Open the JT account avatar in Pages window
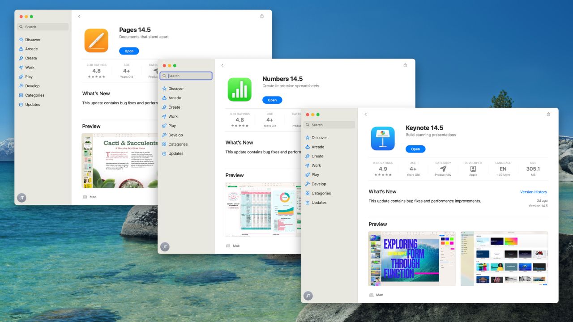Viewport: 573px width, 322px height. point(21,198)
